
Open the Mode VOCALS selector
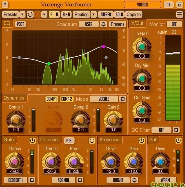pyautogui.click(x=104, y=99)
